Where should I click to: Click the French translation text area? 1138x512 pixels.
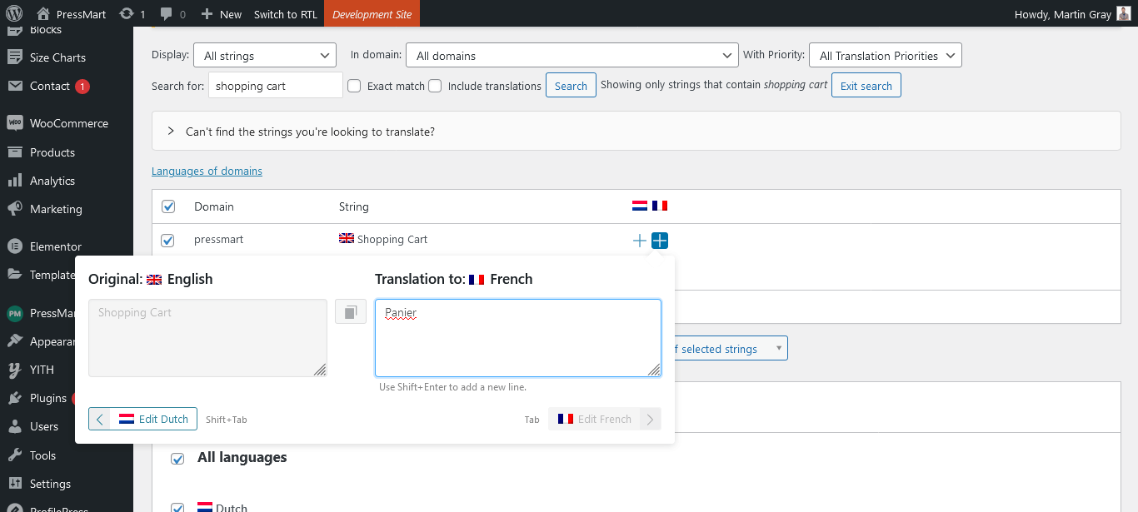click(x=517, y=338)
